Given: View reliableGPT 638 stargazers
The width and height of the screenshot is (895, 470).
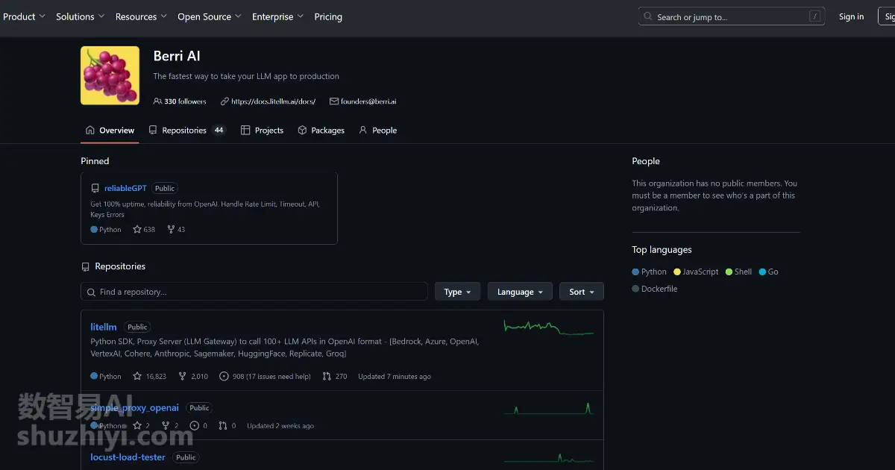Looking at the screenshot, I should pyautogui.click(x=144, y=229).
